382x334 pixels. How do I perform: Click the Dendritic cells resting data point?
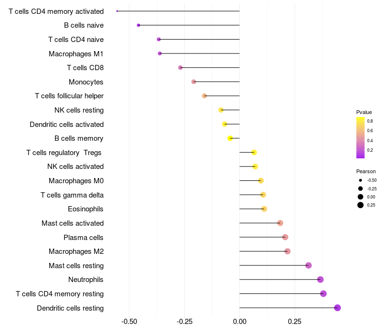tap(337, 308)
